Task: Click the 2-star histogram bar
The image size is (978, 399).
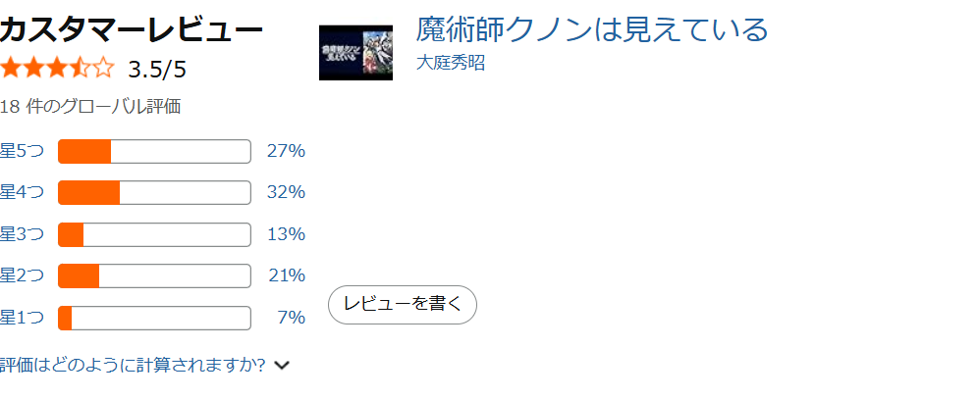Action: tap(154, 276)
